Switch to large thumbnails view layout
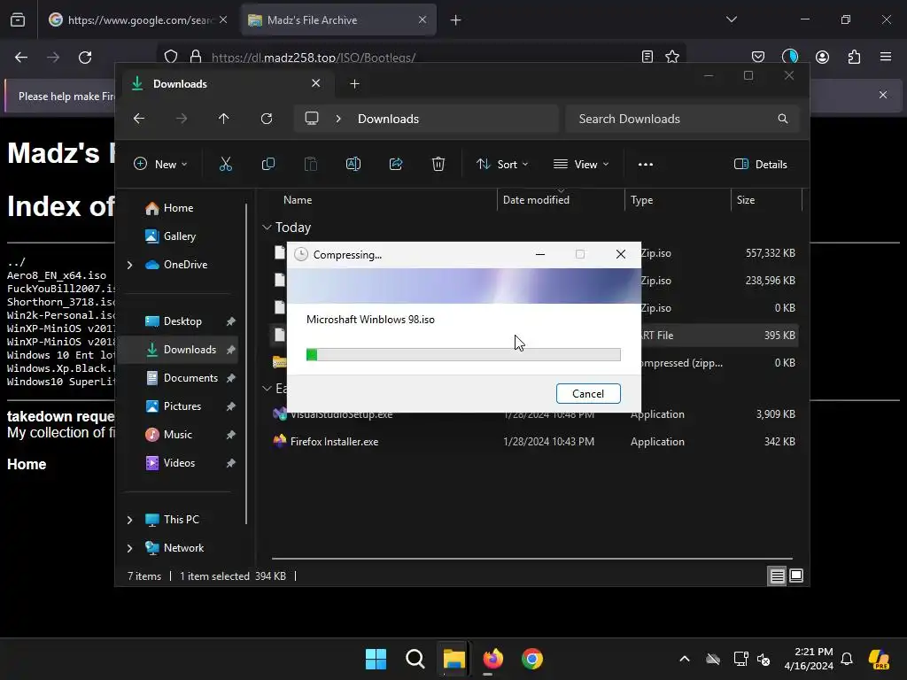This screenshot has width=907, height=680. point(796,576)
